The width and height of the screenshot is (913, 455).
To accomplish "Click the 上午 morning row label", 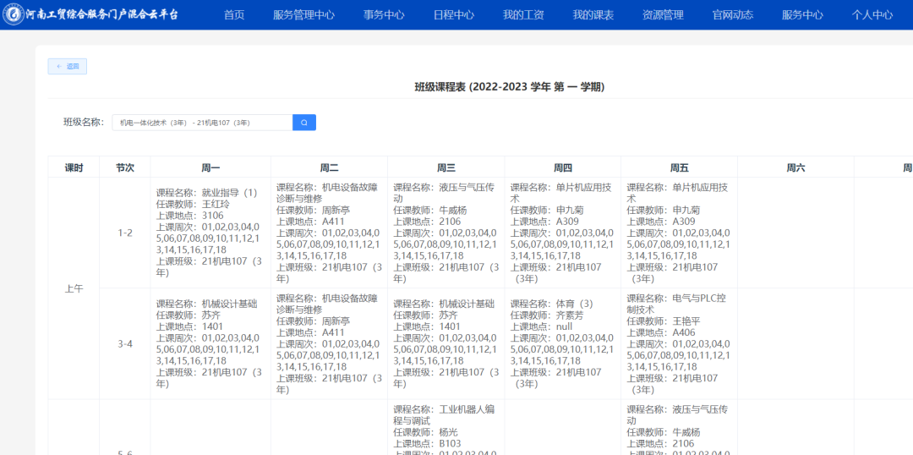I will (74, 288).
